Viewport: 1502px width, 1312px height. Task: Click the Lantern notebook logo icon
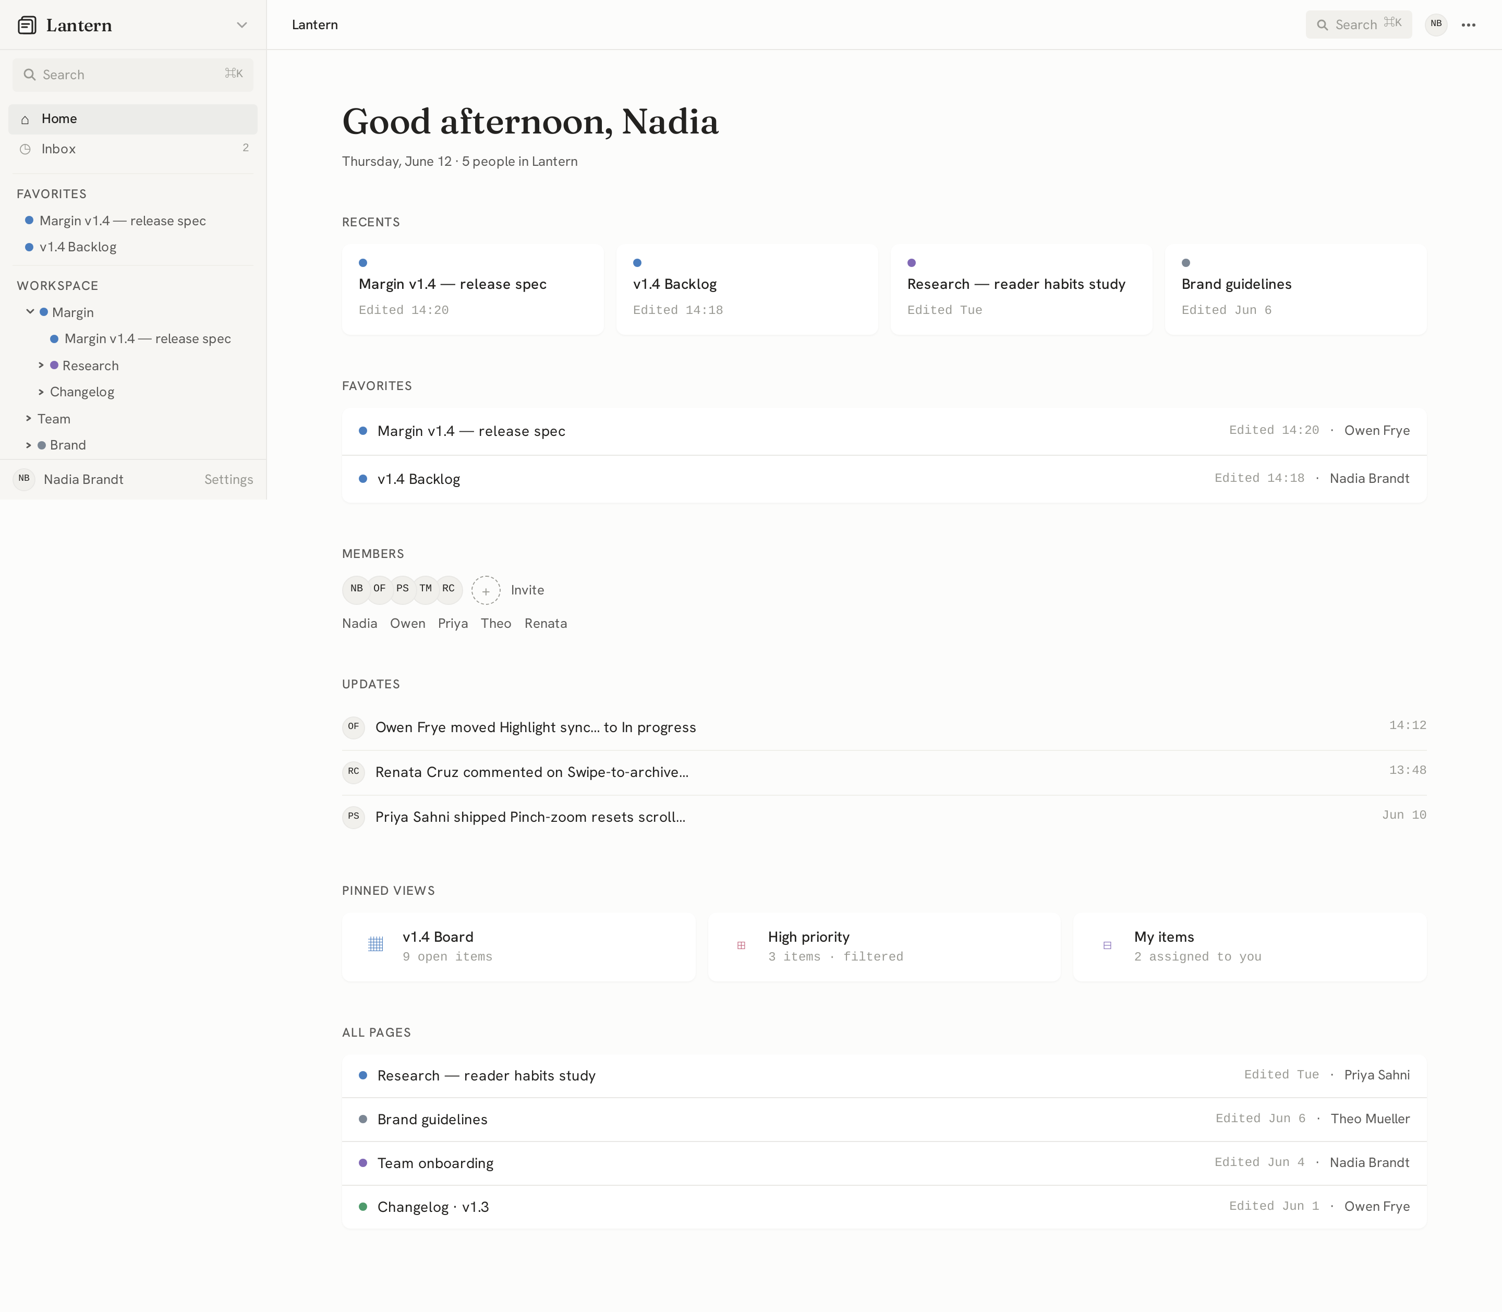click(x=27, y=25)
